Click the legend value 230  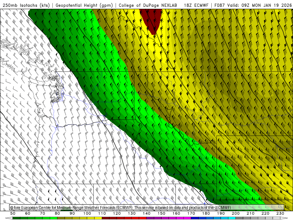pos(280,213)
